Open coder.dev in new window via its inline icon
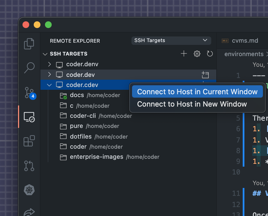The image size is (268, 216). point(205,75)
